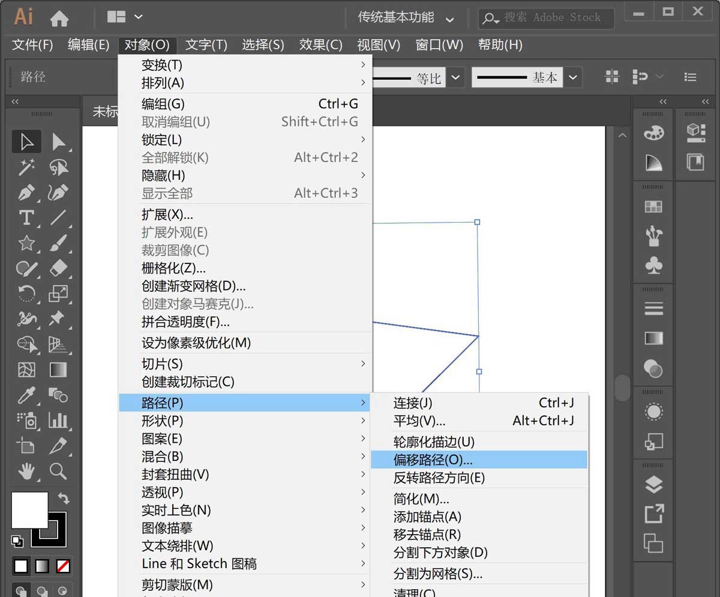Expand the 变换(T) submenu
720x597 pixels.
click(245, 64)
